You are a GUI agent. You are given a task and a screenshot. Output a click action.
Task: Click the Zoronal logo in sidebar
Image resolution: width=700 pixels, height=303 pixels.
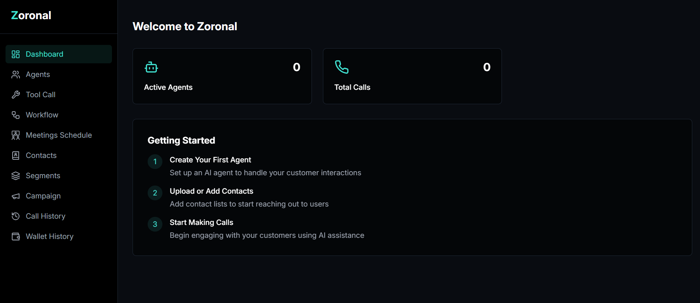coord(31,15)
